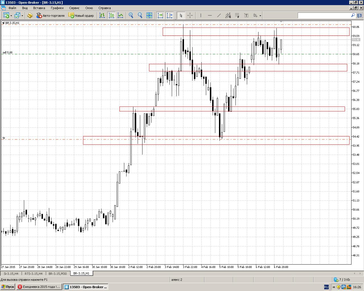
Task: Select the equidistant channel tool
Action: (228, 16)
